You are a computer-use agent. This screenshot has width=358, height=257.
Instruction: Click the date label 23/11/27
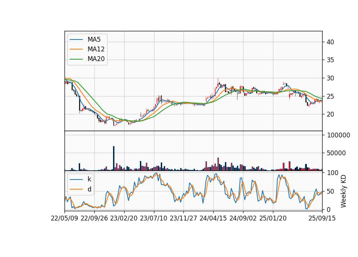click(183, 218)
